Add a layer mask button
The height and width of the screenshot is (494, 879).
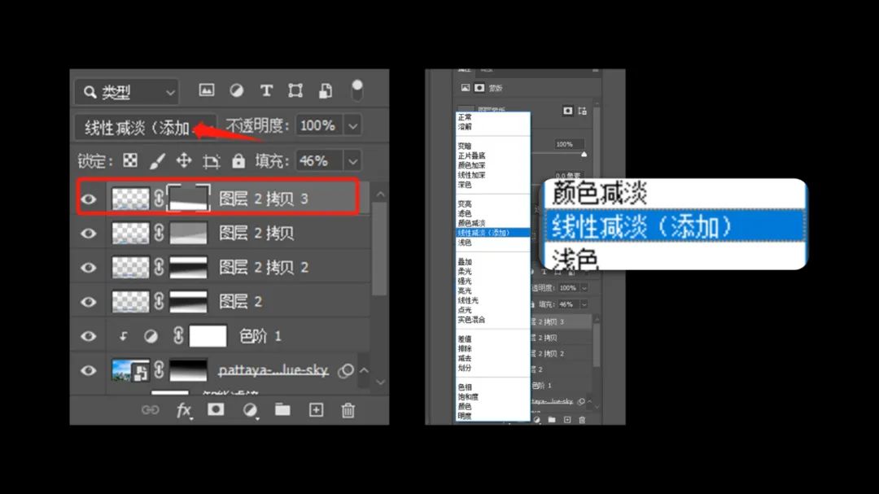(x=216, y=410)
